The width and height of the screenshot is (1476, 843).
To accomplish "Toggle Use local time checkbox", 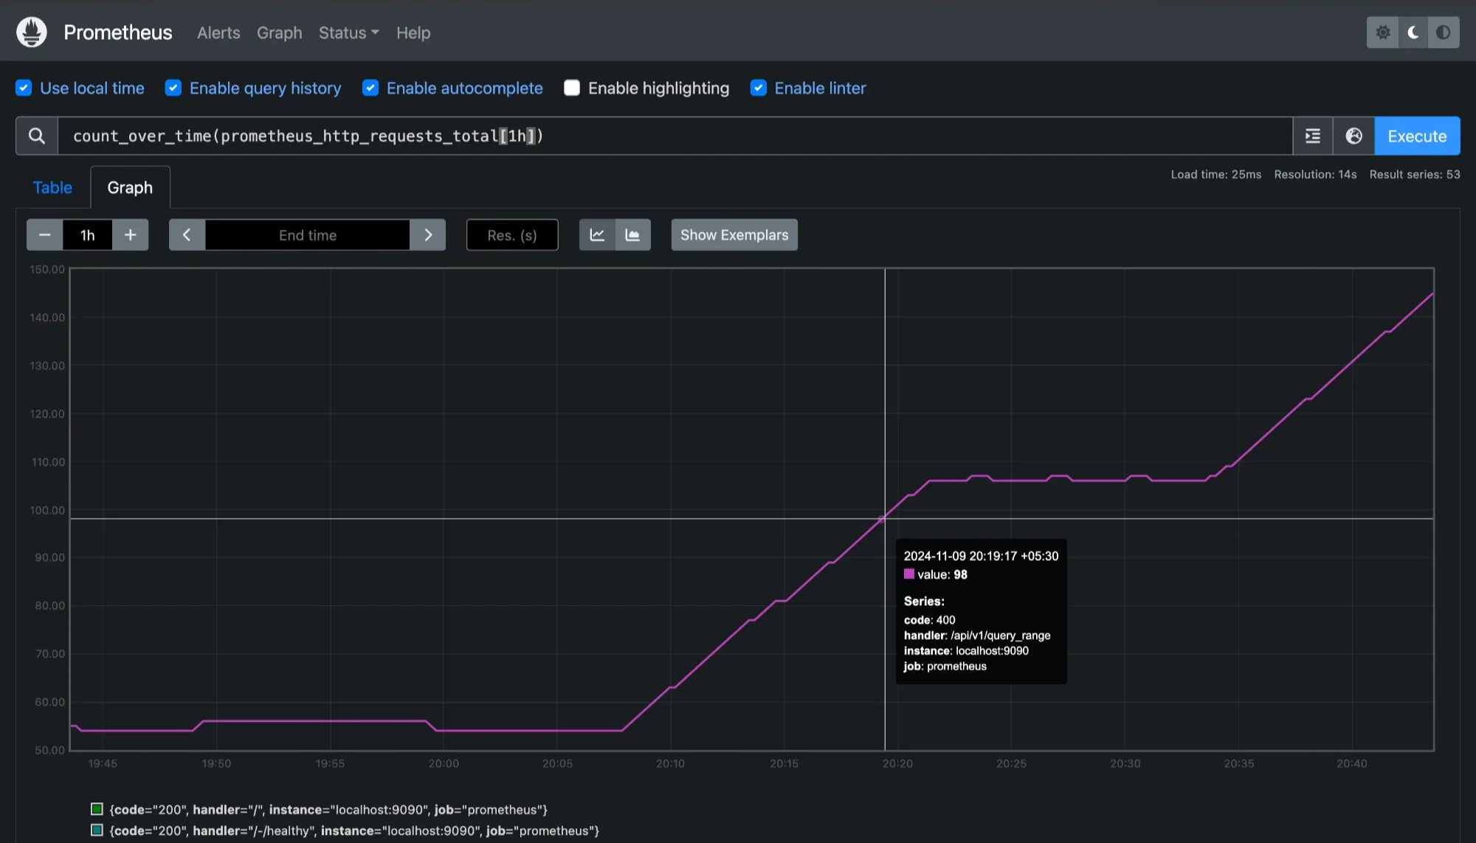I will [x=24, y=88].
